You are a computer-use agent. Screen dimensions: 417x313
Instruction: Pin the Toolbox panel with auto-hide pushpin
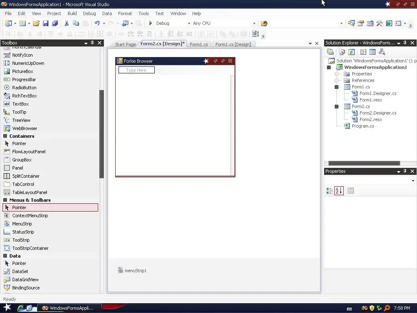tap(92, 43)
